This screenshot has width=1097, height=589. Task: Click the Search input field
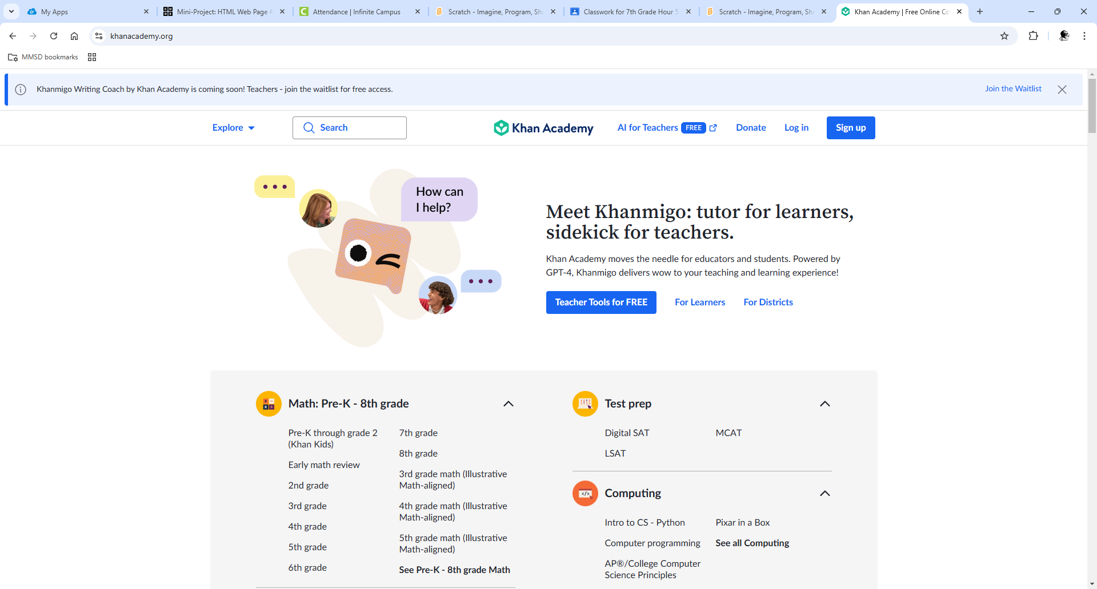click(x=350, y=128)
